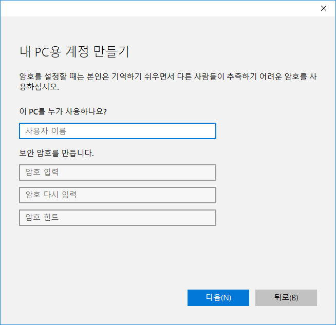Focus the 암호 입력 password field
Viewport: 336px width, 325px height.
[117, 173]
